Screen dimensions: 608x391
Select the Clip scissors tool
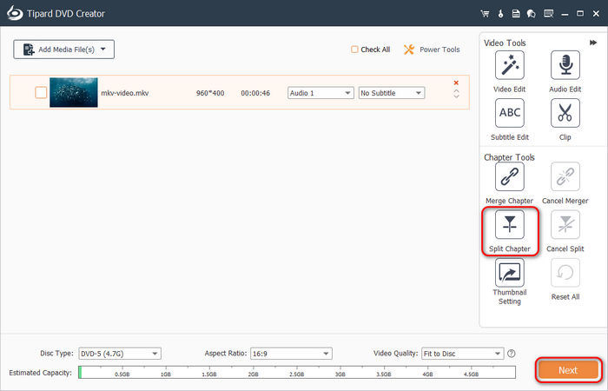[x=565, y=113]
